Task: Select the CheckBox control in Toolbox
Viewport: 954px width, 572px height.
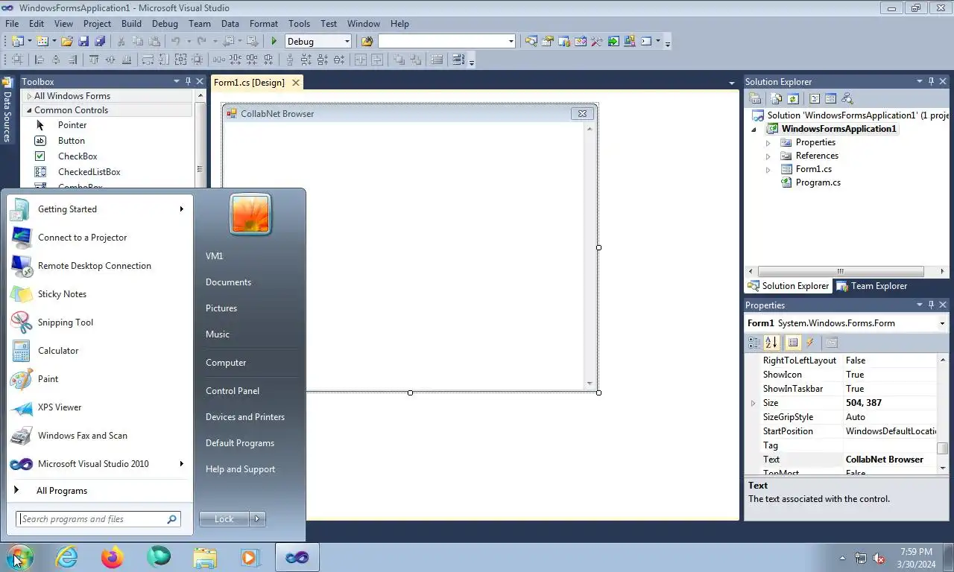Action: (x=78, y=156)
